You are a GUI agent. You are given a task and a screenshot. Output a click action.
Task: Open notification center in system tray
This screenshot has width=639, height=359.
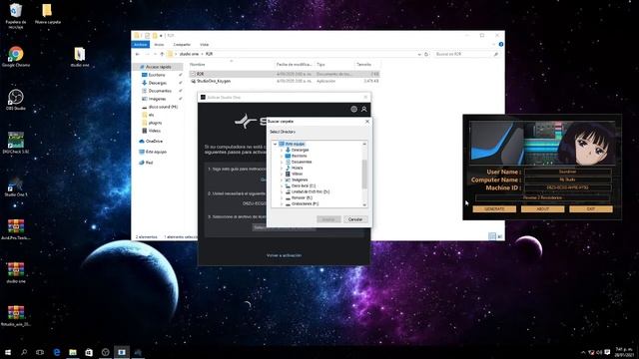click(607, 352)
